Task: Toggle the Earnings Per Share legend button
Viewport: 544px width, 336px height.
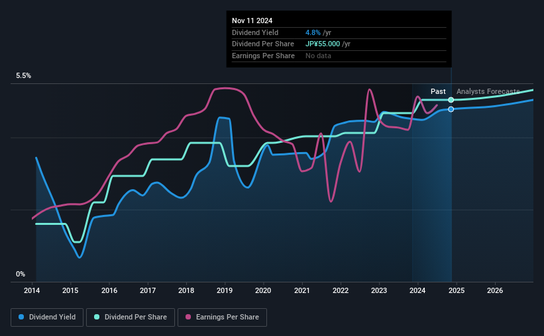Action: tap(223, 317)
